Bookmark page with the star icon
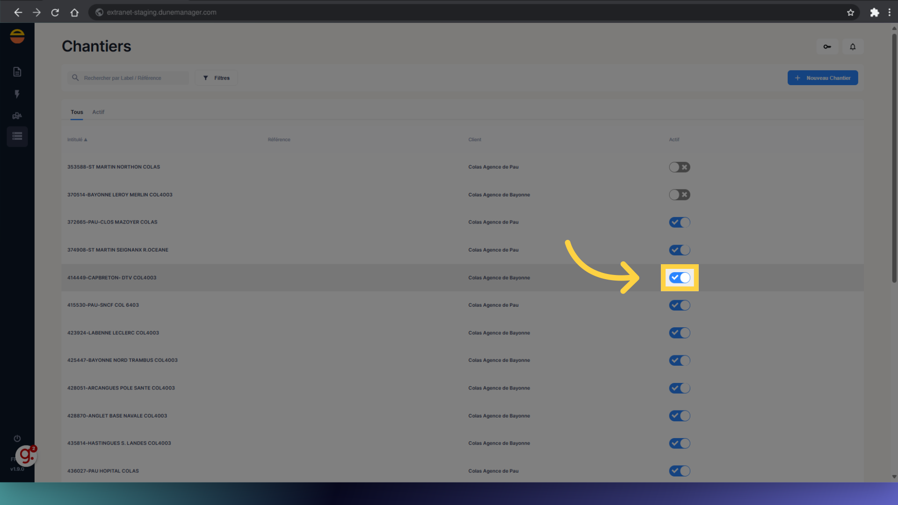 [x=850, y=13]
